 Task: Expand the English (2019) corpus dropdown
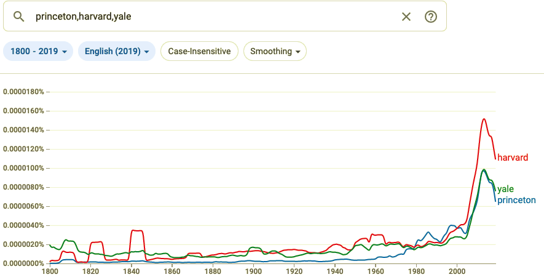pyautogui.click(x=116, y=51)
